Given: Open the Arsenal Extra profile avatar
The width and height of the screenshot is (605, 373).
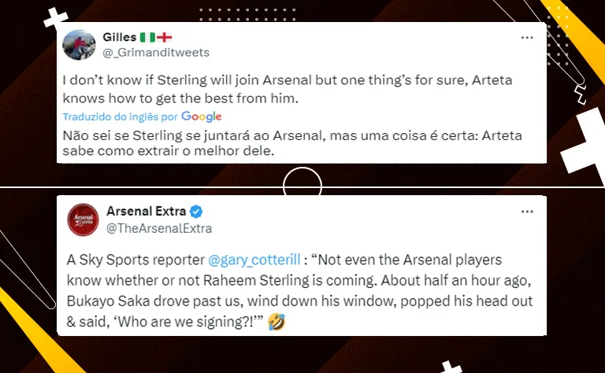Looking at the screenshot, I should coord(82,220).
